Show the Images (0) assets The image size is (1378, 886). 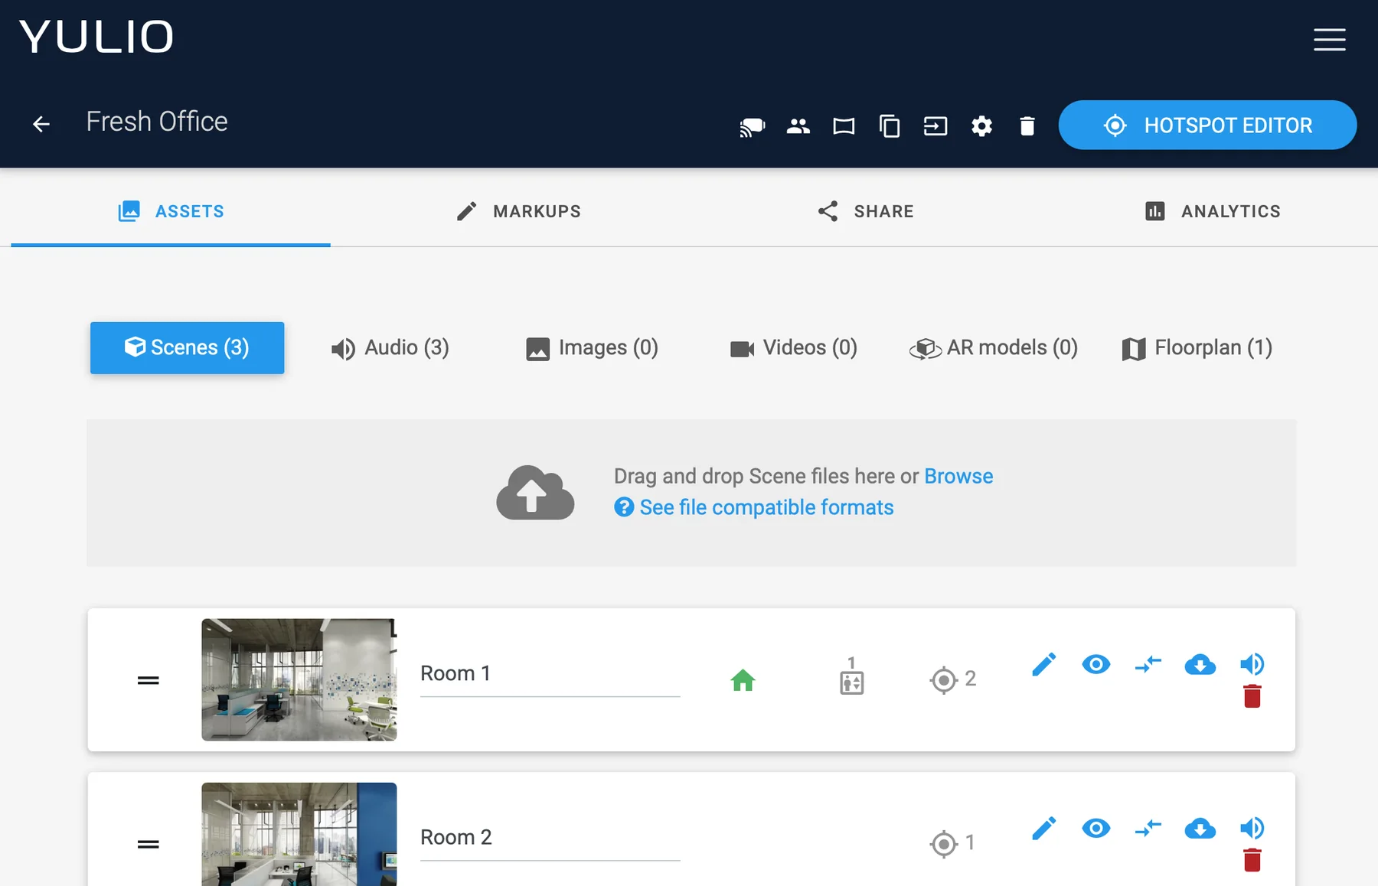[x=592, y=348]
